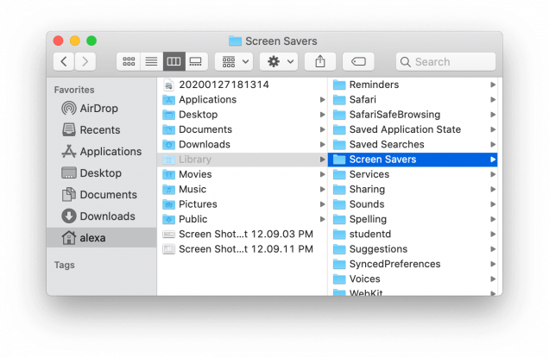Minimize the window with the yellow button

point(75,41)
